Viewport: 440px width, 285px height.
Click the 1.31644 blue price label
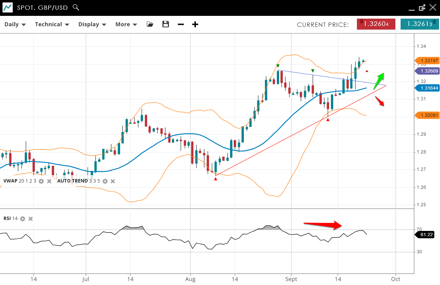pyautogui.click(x=428, y=88)
